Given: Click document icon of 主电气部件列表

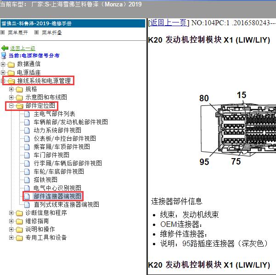Looking at the screenshot, I should tap(27, 114).
